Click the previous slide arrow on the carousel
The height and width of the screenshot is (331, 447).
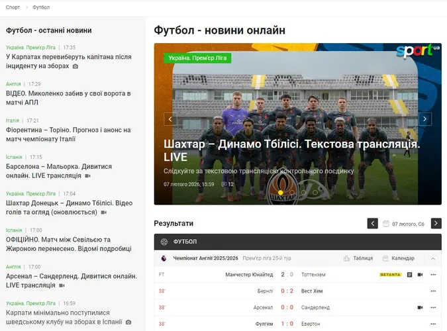[x=170, y=119]
